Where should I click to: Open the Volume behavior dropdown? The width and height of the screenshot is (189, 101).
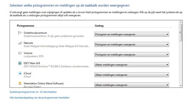(x=132, y=55)
